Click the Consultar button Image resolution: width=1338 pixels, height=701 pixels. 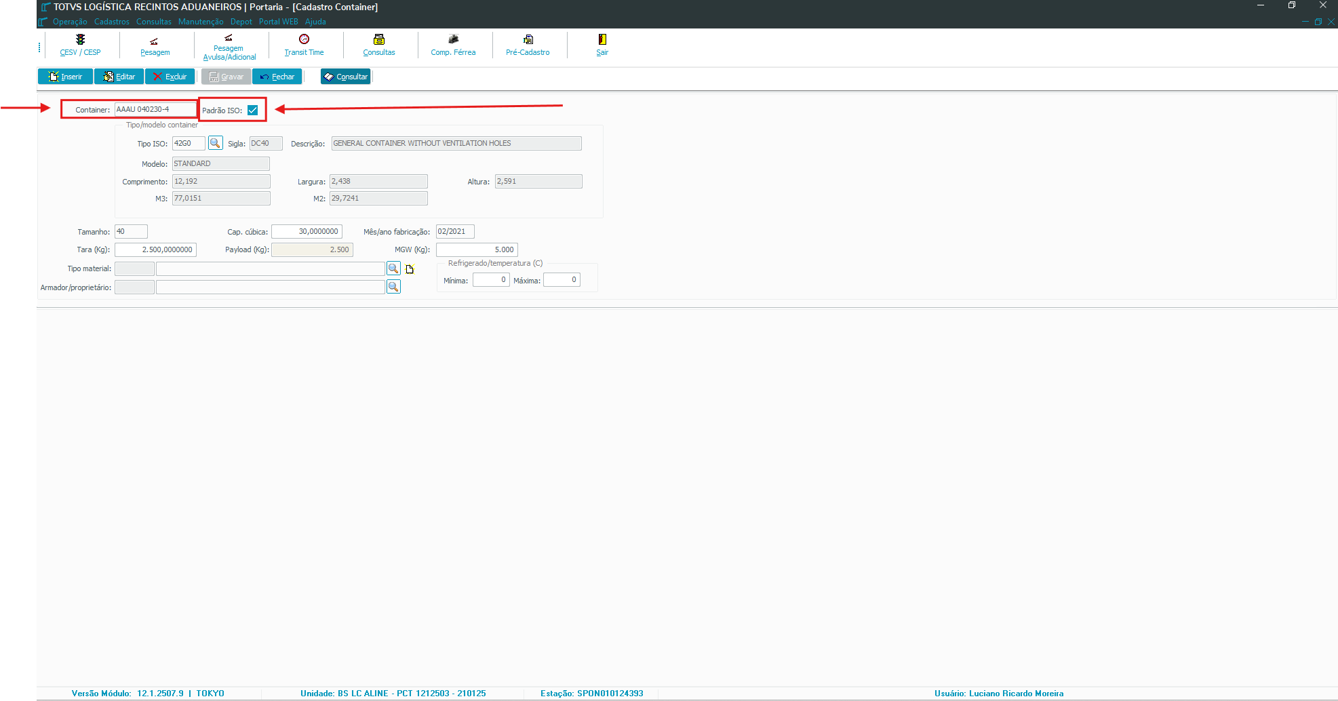pyautogui.click(x=346, y=77)
